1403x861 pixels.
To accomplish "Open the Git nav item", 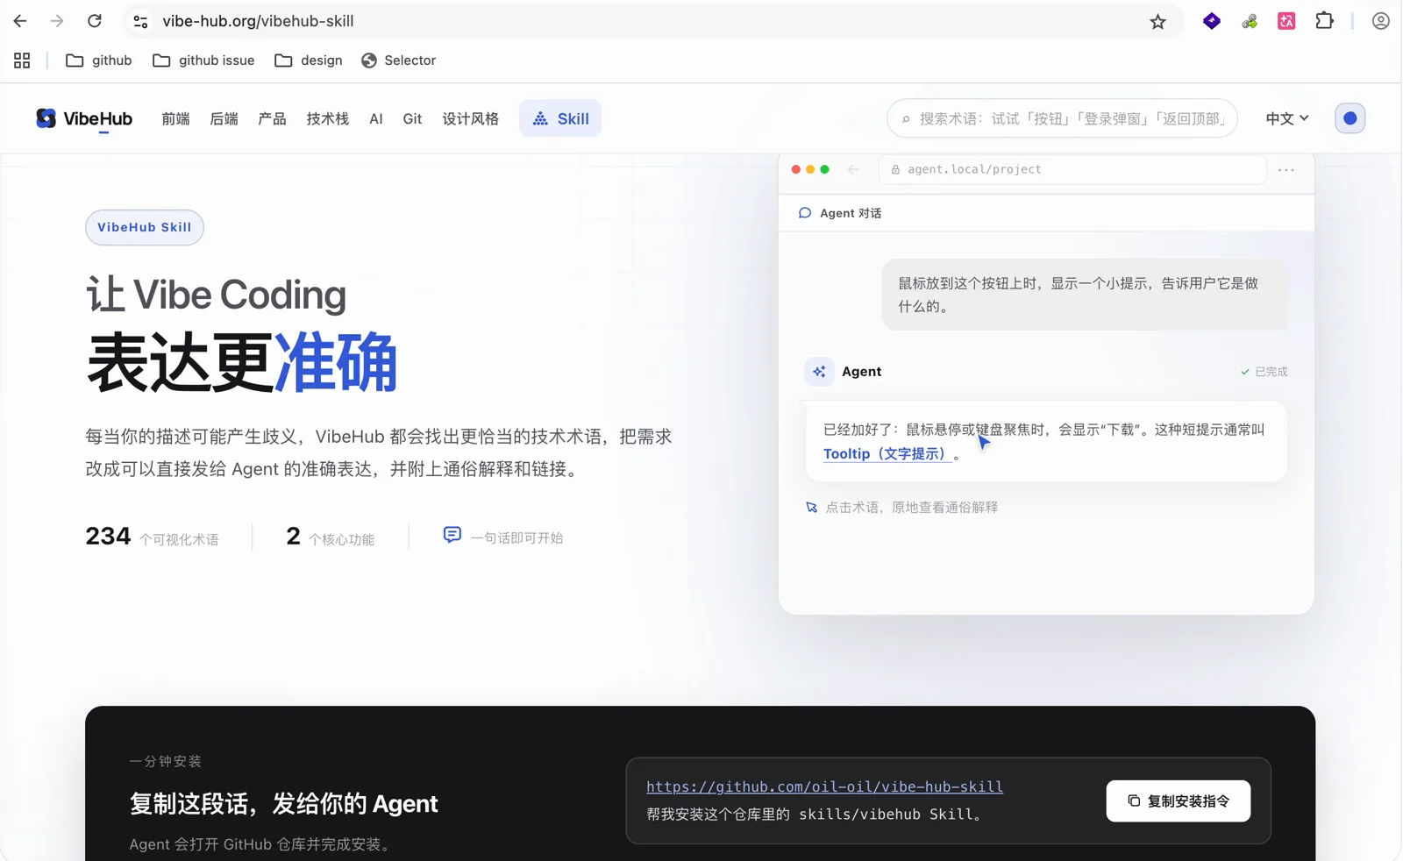I will pos(412,119).
